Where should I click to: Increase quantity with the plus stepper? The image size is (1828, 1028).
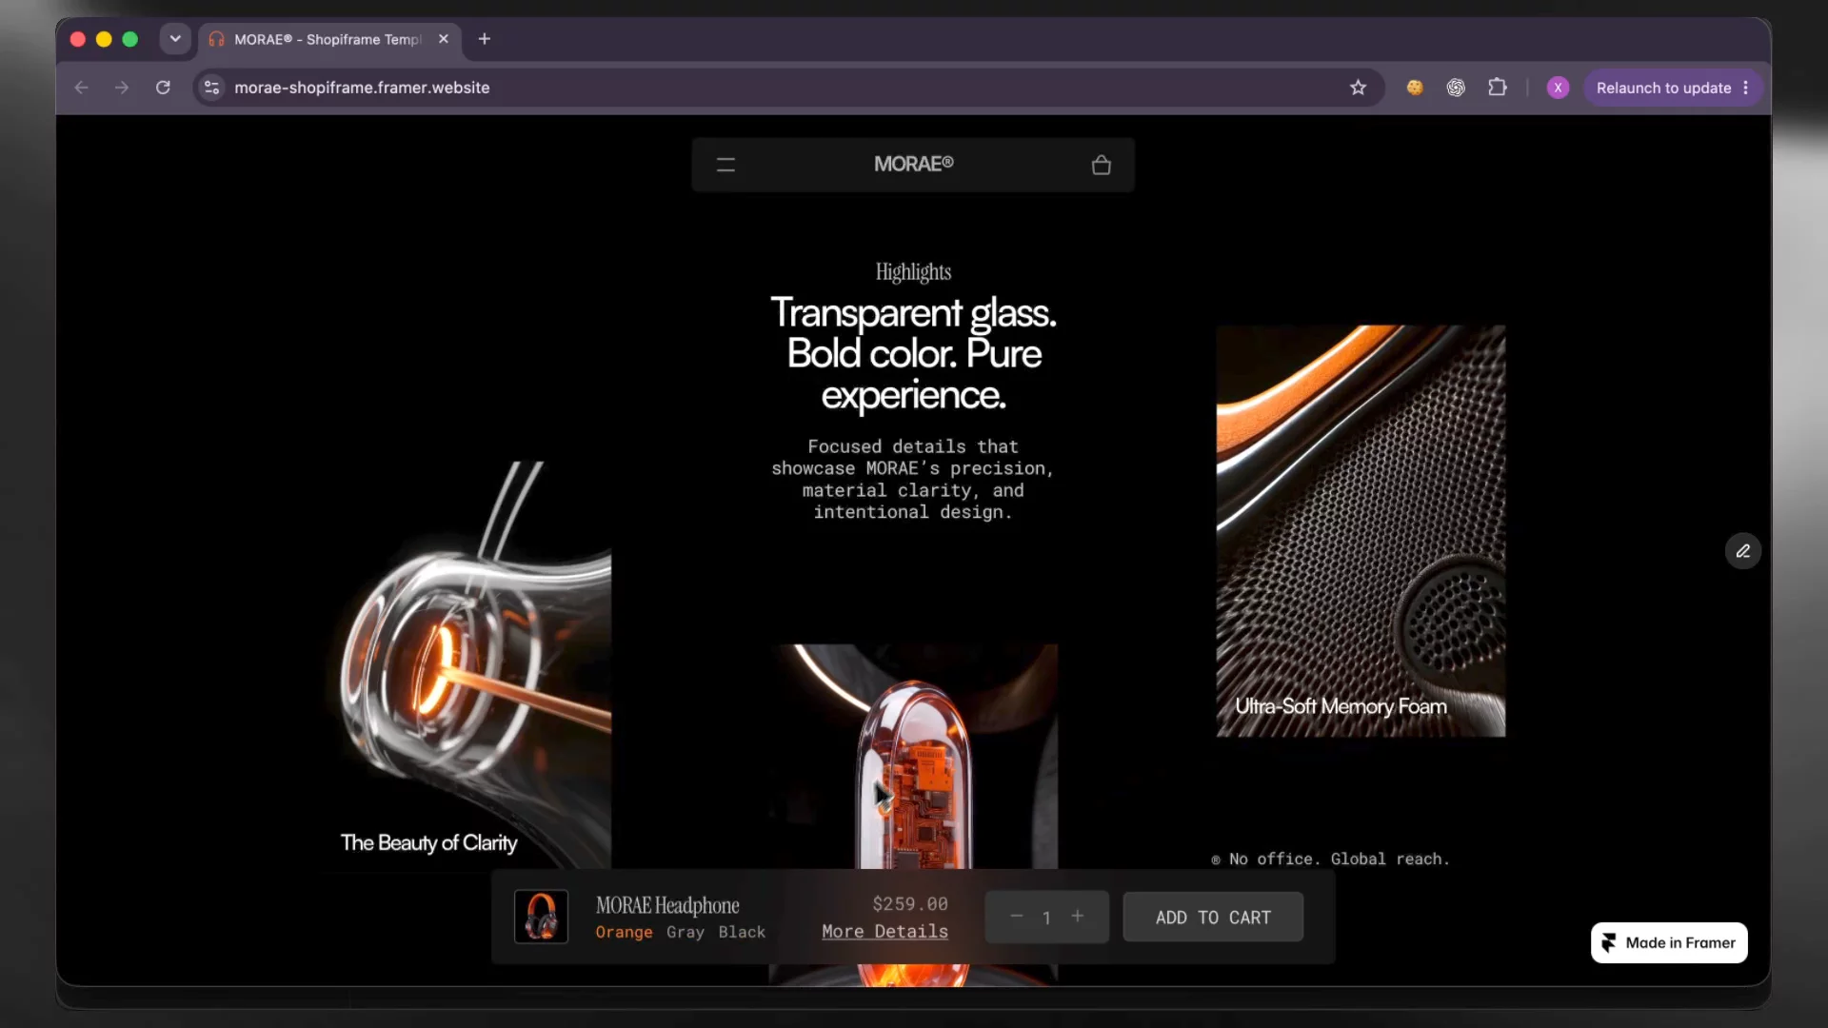click(1078, 917)
